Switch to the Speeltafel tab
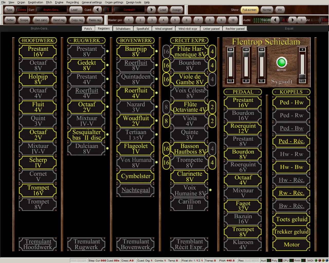The width and height of the screenshot is (329, 263). (x=143, y=29)
